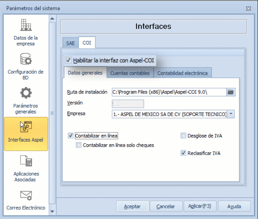Click the Aceptar button
The width and height of the screenshot is (258, 219).
[132, 206]
